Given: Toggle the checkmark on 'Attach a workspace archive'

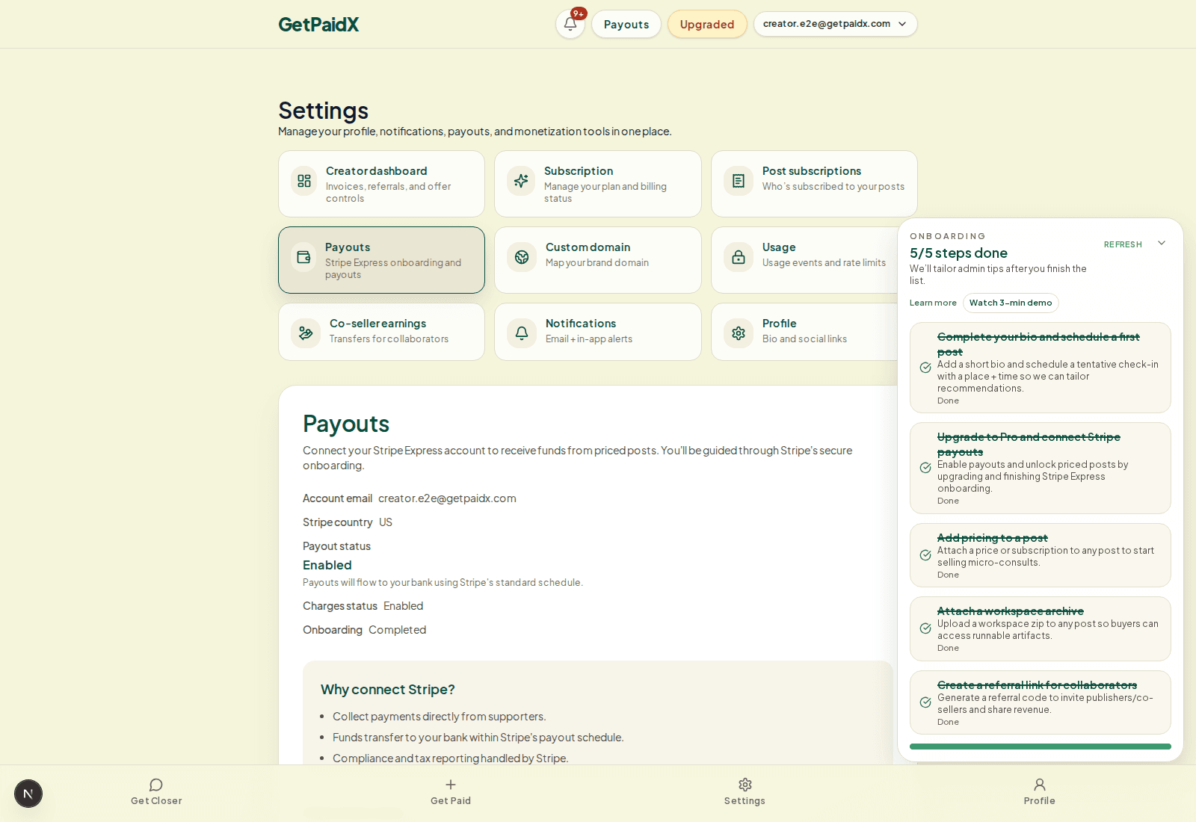Looking at the screenshot, I should tap(925, 628).
